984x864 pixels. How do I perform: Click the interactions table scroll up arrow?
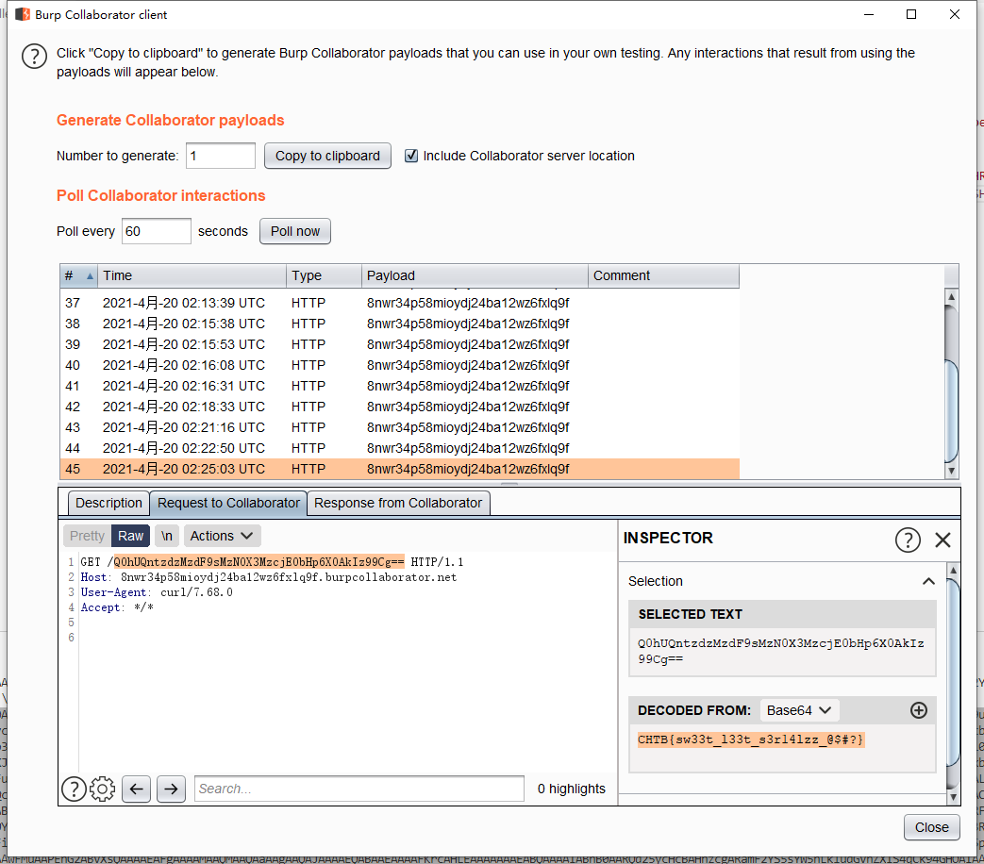(x=951, y=297)
